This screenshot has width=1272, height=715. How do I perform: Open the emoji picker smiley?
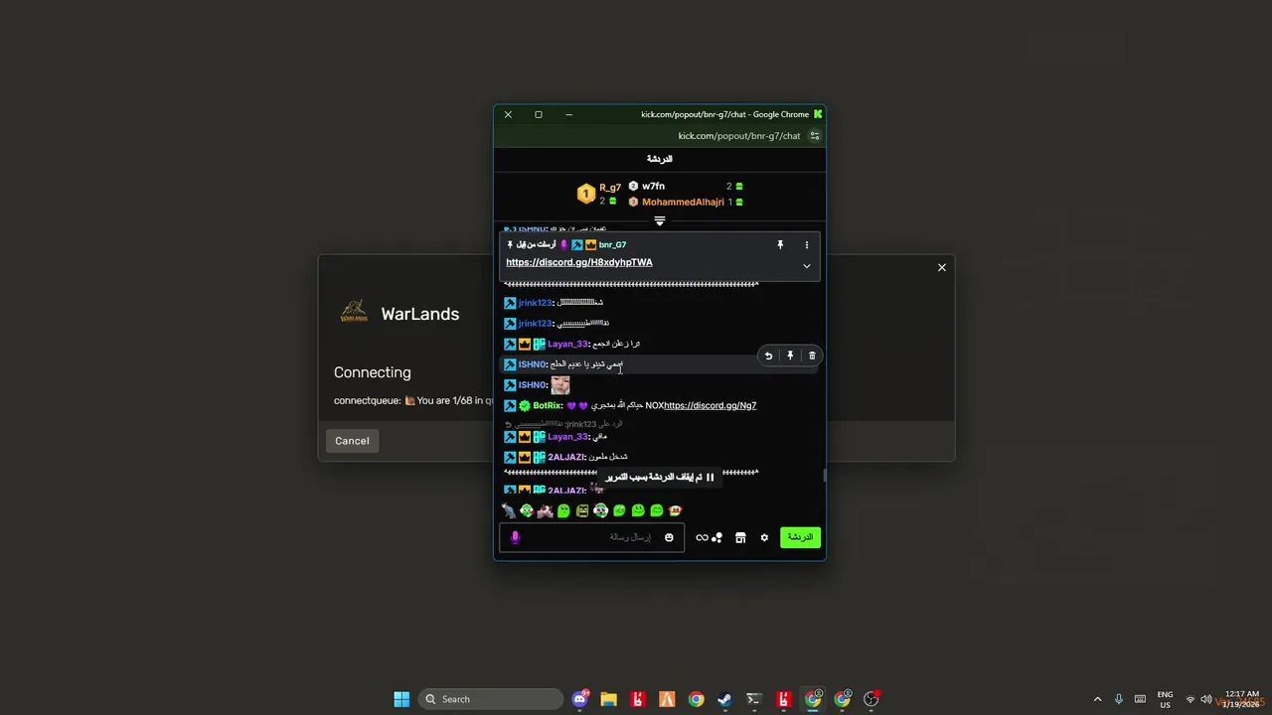click(669, 537)
